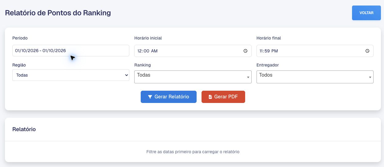
Task: Click 'Filtre as datas primeiro' message
Action: coord(193,152)
